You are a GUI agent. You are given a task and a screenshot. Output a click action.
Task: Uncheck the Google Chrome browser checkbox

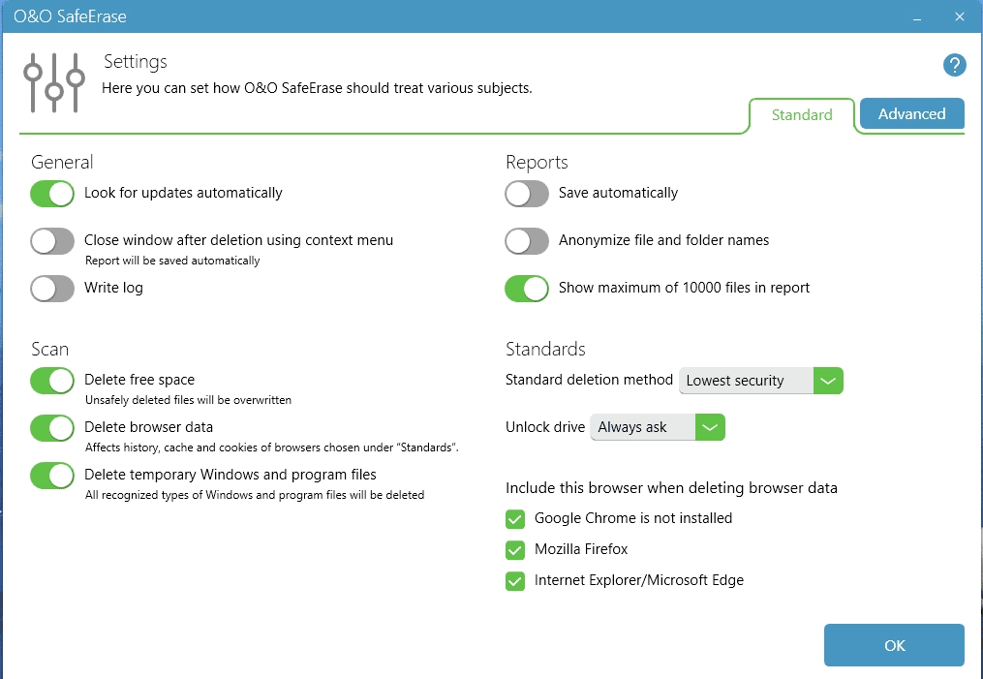pyautogui.click(x=515, y=519)
